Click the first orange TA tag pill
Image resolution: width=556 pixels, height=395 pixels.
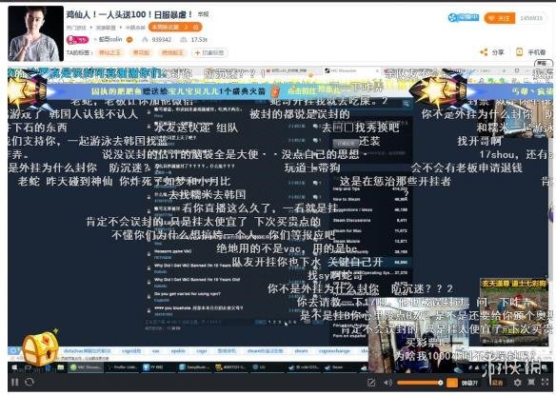click(x=109, y=52)
